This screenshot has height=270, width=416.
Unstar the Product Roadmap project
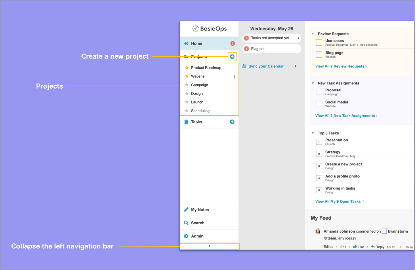[x=187, y=68]
